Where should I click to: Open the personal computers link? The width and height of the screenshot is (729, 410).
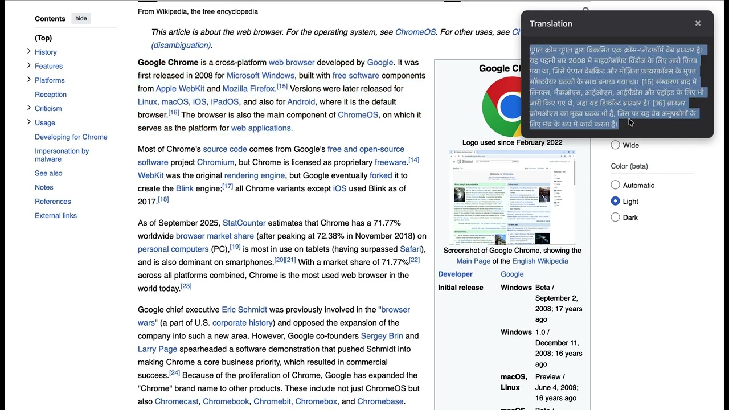(x=173, y=249)
